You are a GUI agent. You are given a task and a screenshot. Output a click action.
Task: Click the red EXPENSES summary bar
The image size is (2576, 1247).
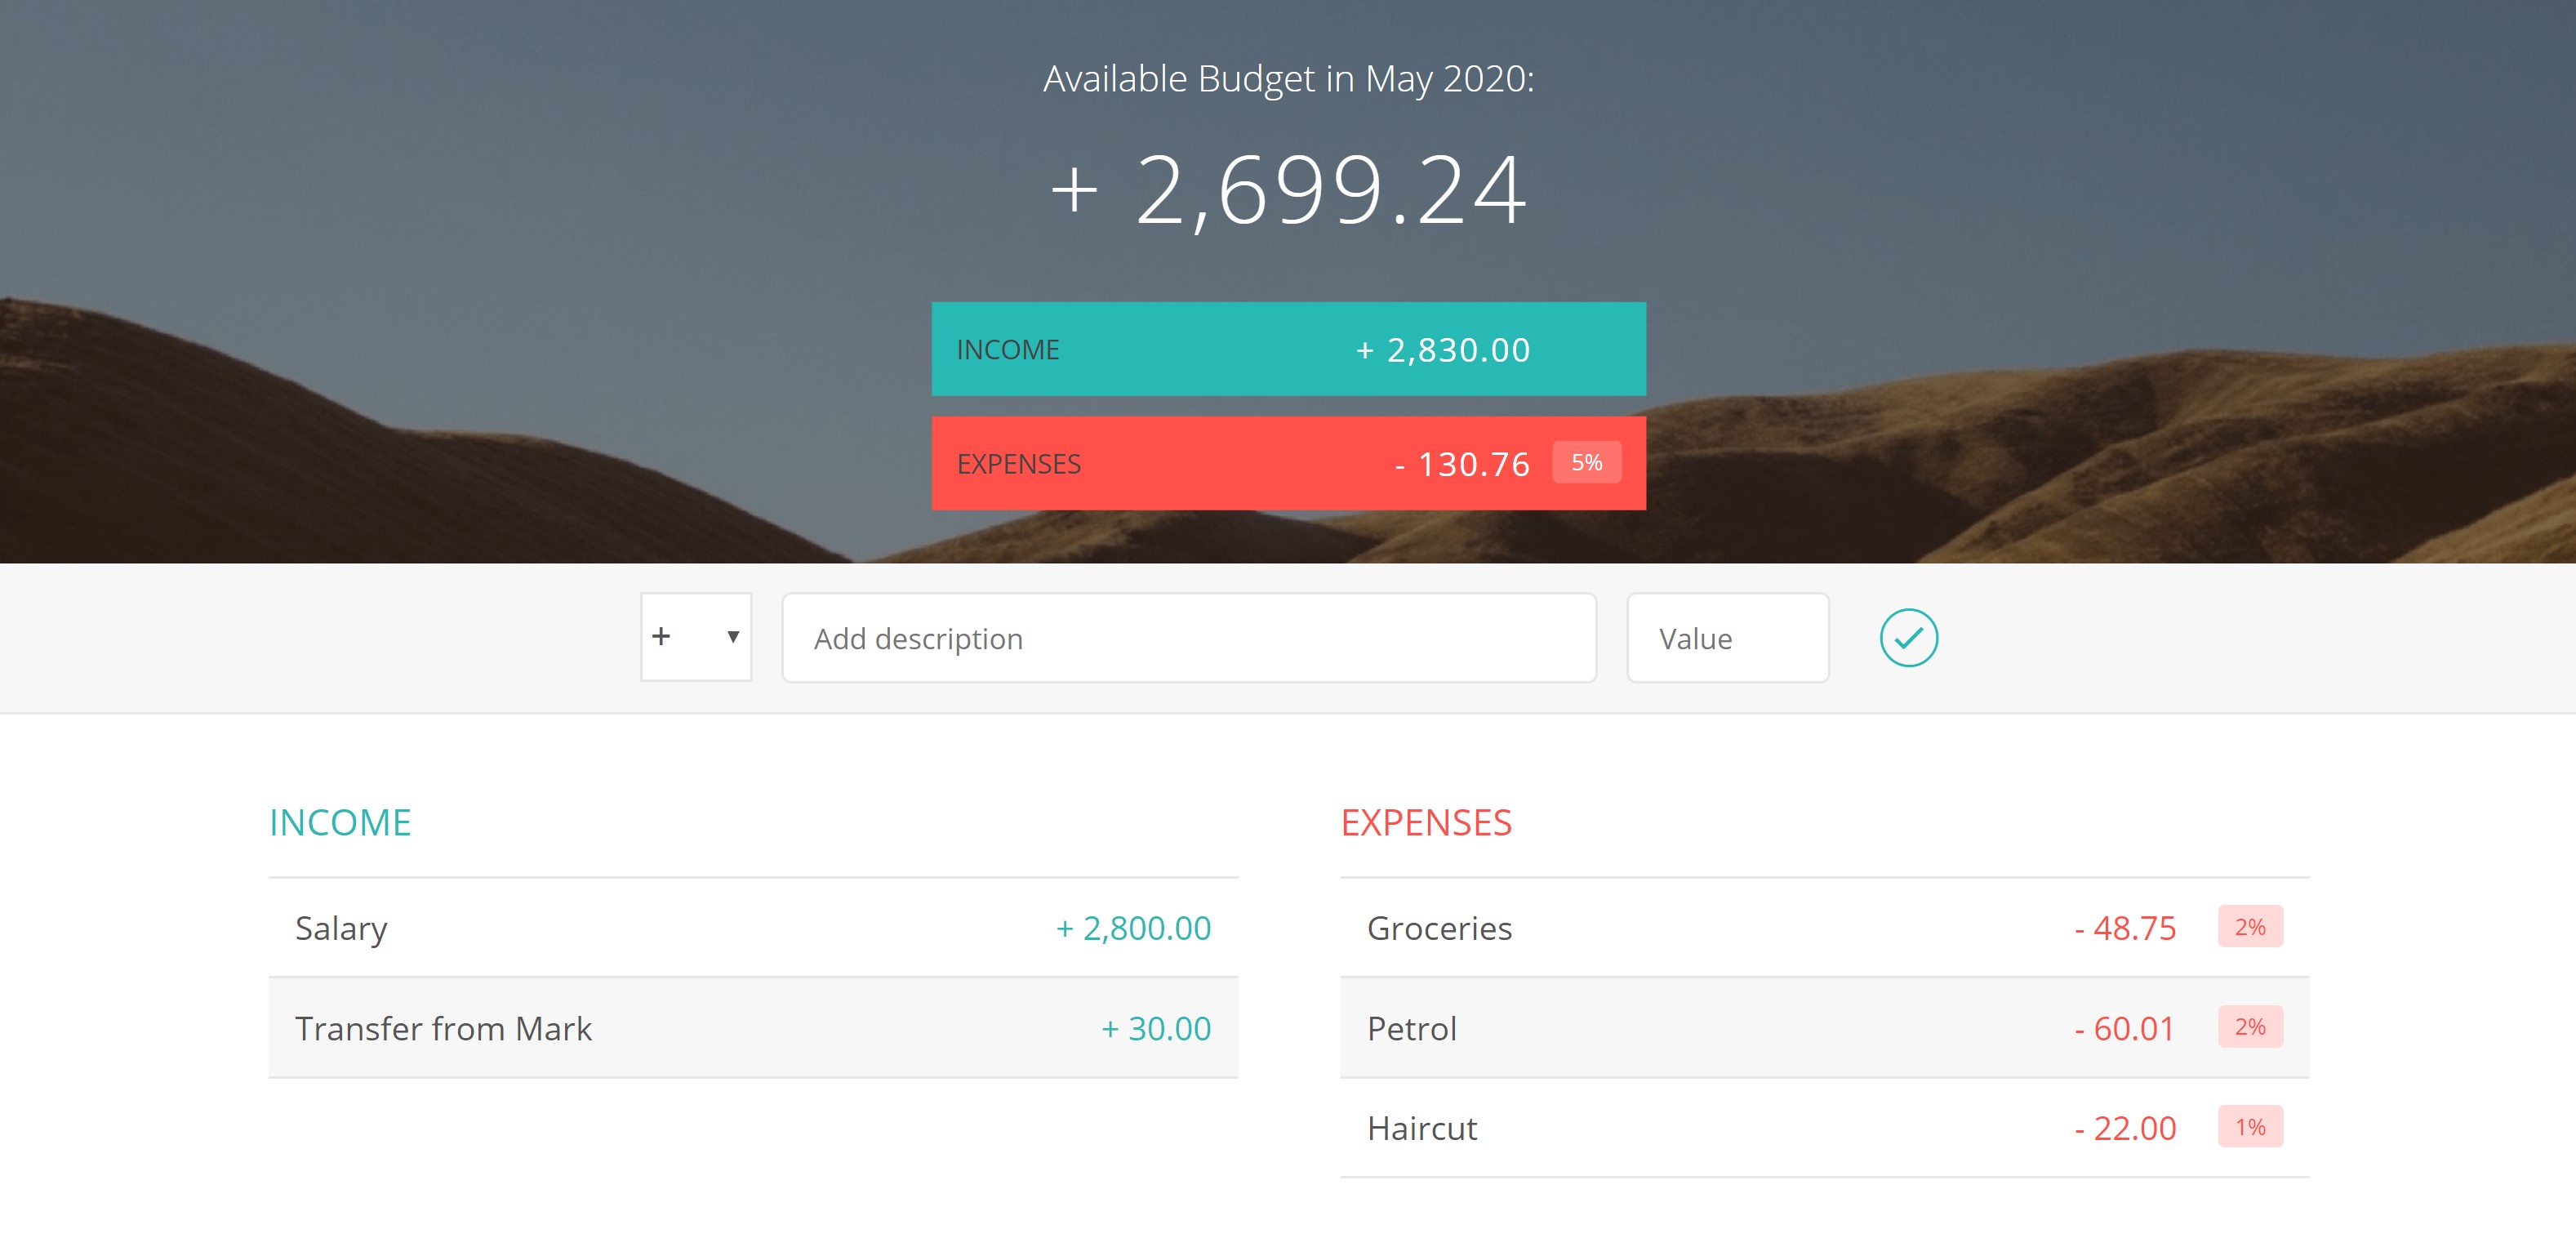tap(1288, 463)
